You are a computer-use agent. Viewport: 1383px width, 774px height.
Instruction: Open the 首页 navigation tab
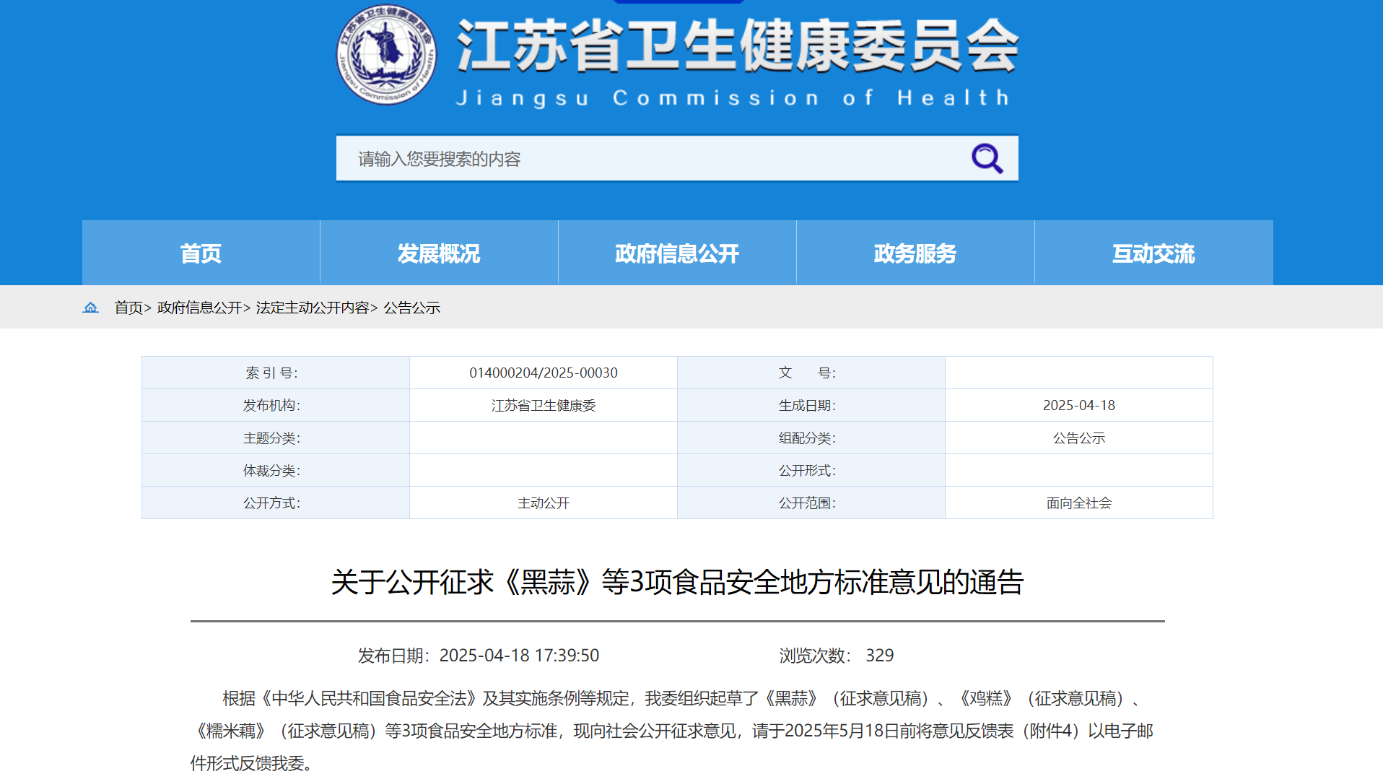201,253
